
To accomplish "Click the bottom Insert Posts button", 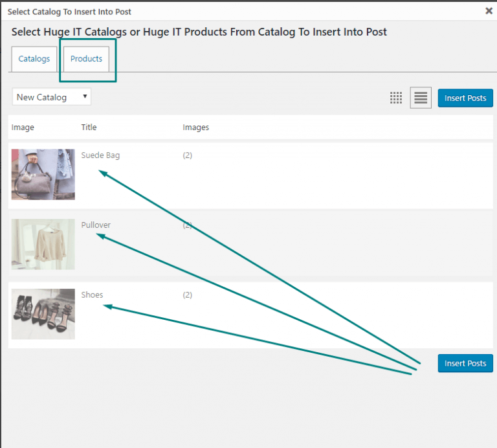I will pyautogui.click(x=465, y=363).
